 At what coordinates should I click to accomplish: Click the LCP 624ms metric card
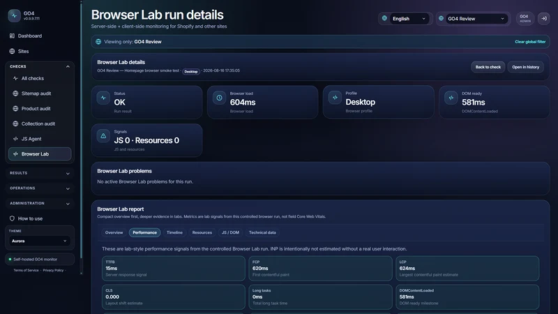(467, 269)
